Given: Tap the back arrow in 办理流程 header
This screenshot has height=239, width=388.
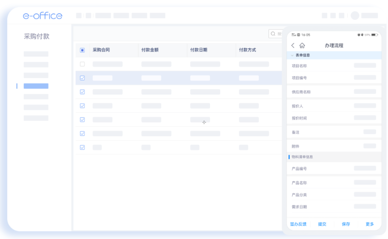Looking at the screenshot, I should click(293, 45).
